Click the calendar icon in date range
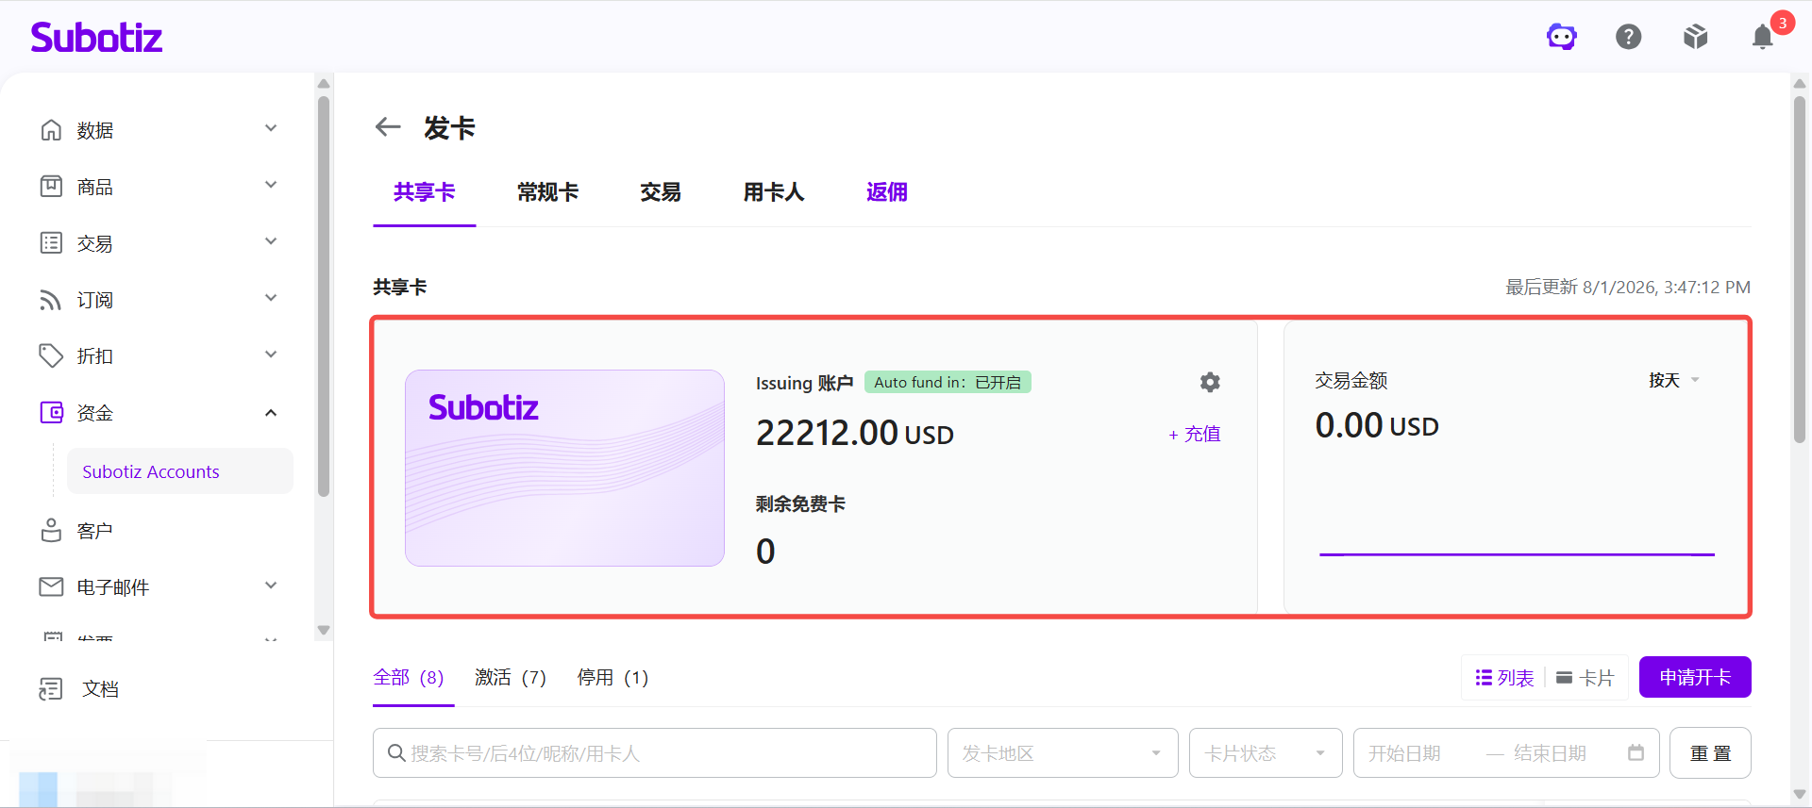The width and height of the screenshot is (1812, 808). [x=1636, y=752]
